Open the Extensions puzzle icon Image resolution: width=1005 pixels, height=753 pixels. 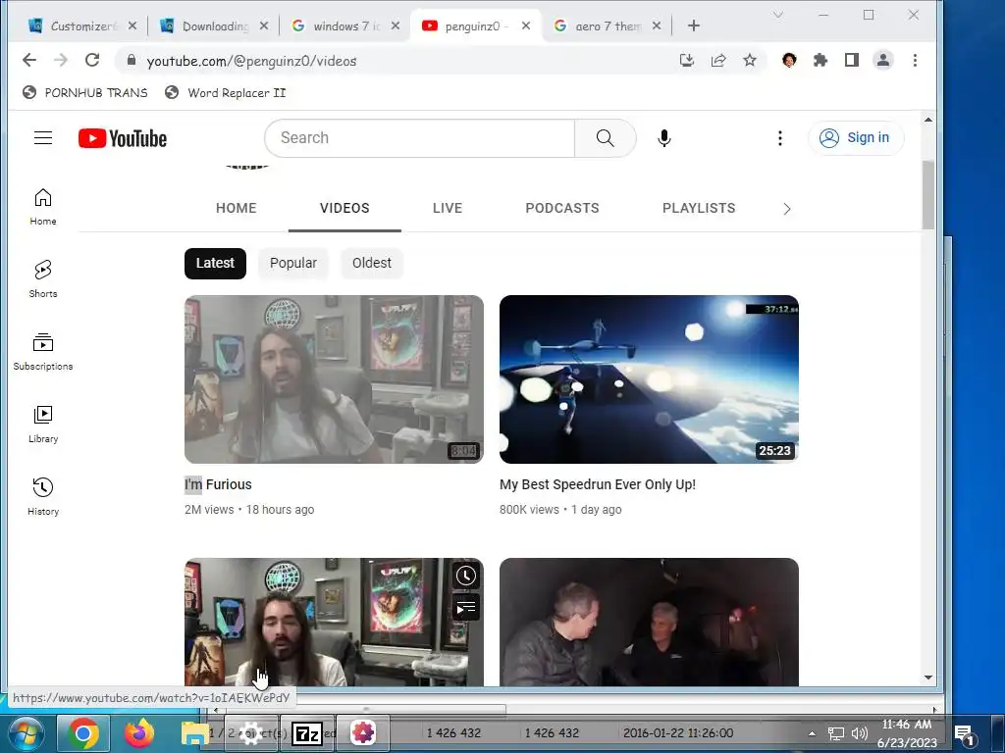pos(820,60)
